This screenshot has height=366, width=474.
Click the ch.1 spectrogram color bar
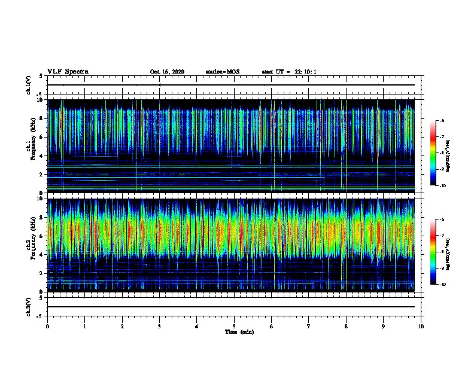(433, 153)
